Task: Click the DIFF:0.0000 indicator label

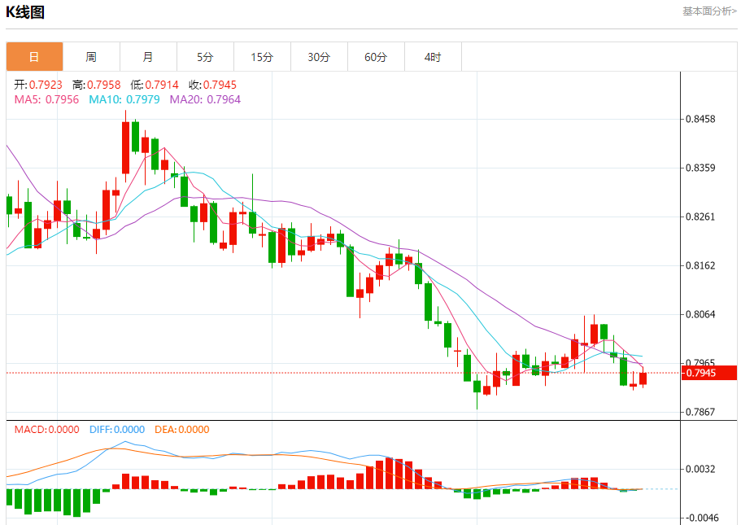Action: (x=117, y=430)
